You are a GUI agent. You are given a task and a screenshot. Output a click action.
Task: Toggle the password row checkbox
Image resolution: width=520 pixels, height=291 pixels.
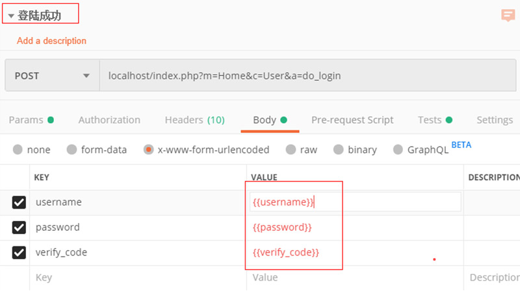click(x=19, y=227)
